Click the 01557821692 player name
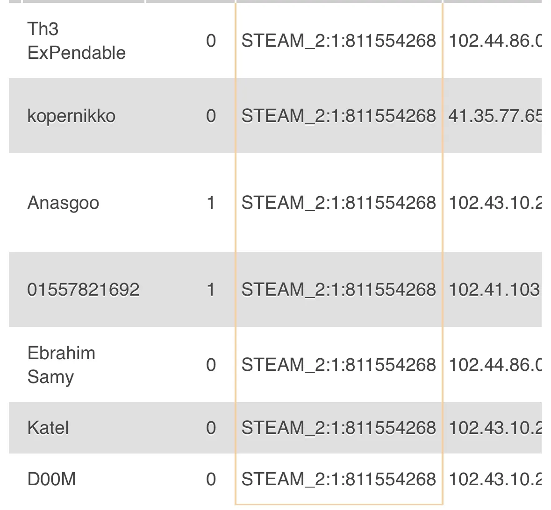 pyautogui.click(x=83, y=290)
